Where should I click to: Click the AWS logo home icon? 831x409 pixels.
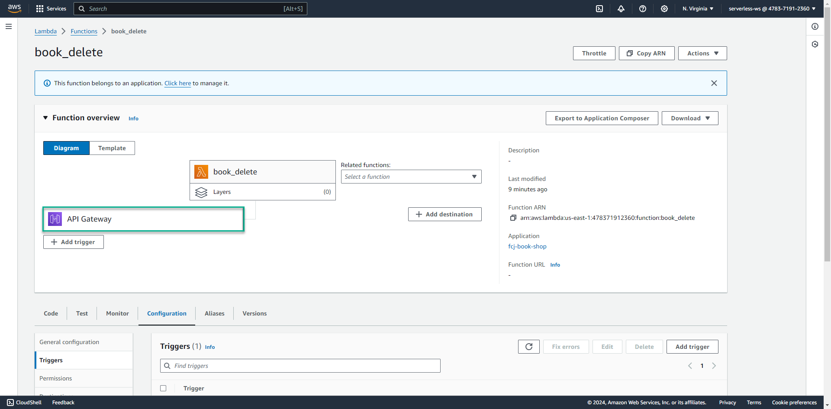pyautogui.click(x=14, y=9)
